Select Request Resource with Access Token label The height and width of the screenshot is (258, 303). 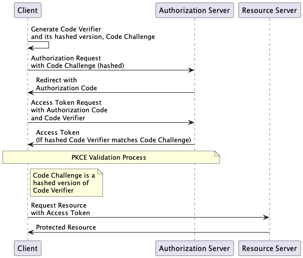point(60,209)
